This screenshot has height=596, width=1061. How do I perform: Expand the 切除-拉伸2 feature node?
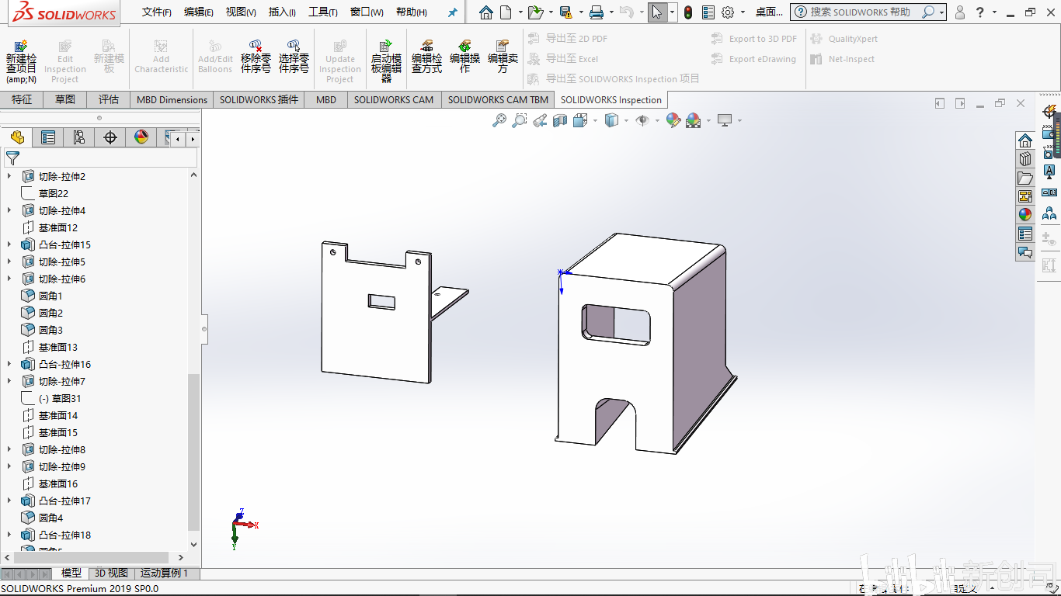[x=9, y=176]
